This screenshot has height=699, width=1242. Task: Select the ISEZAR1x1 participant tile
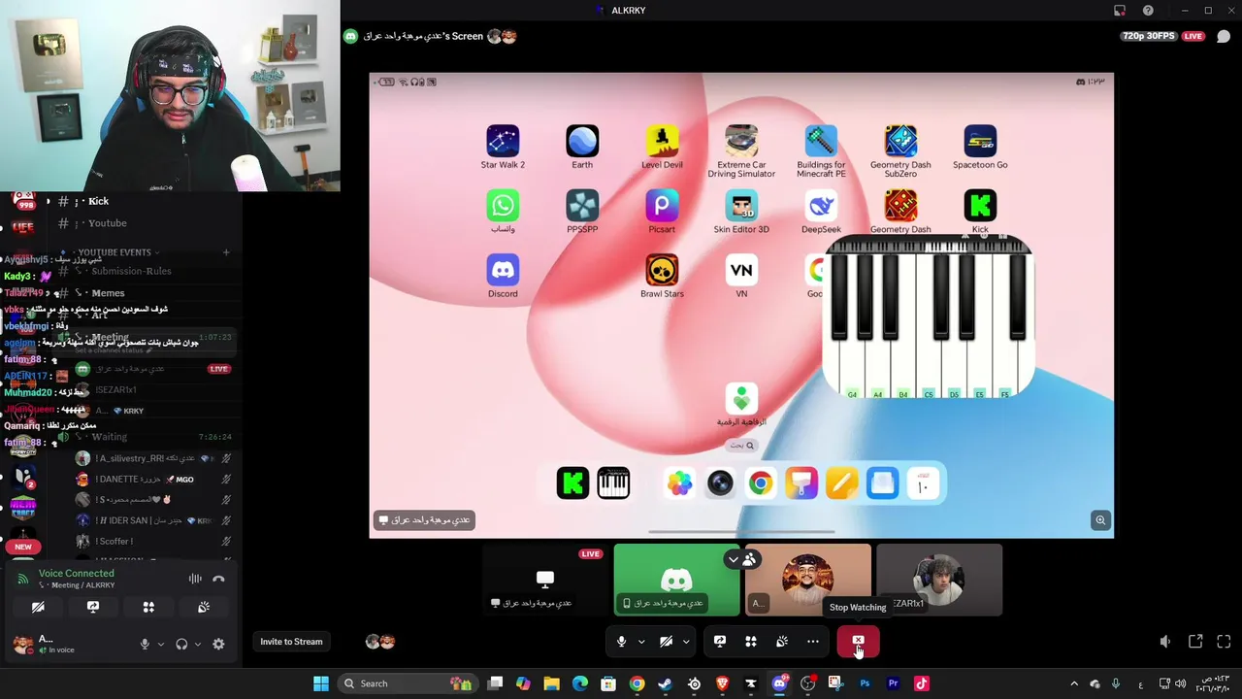point(939,580)
